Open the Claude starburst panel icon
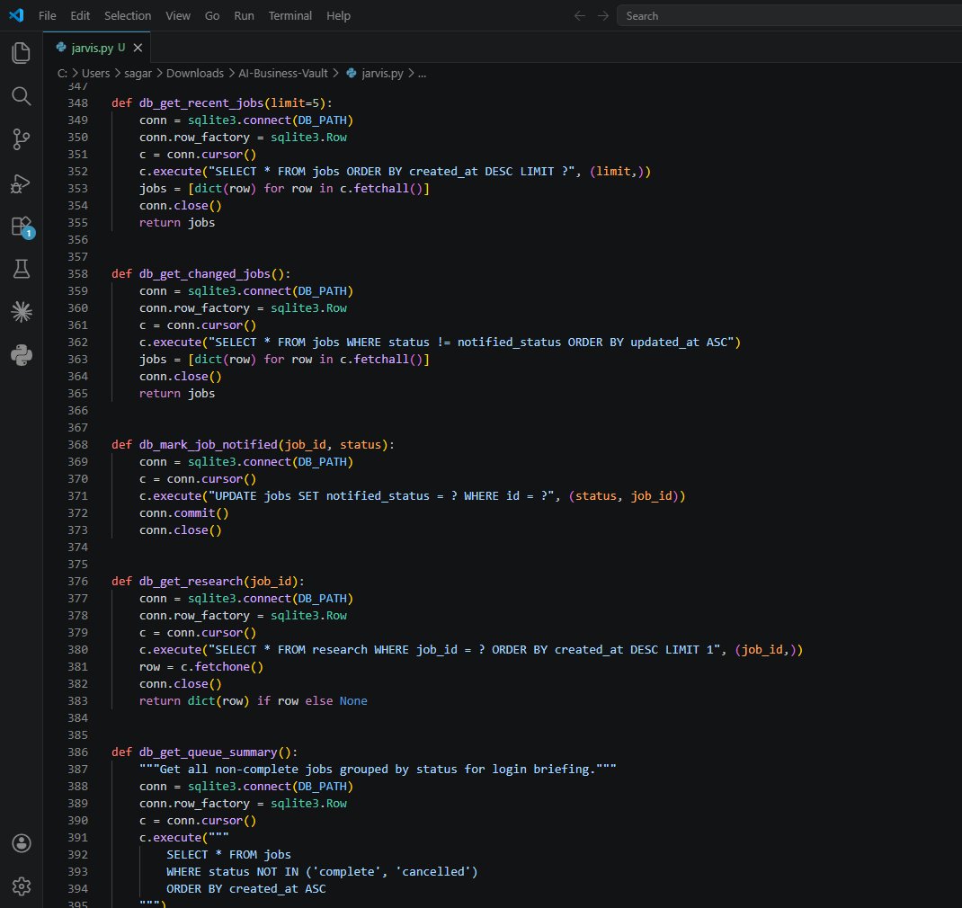 pos(21,312)
